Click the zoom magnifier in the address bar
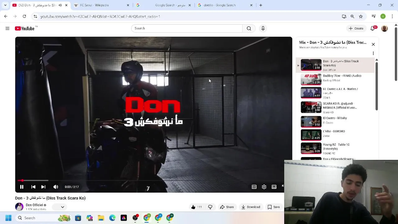 click(x=352, y=16)
